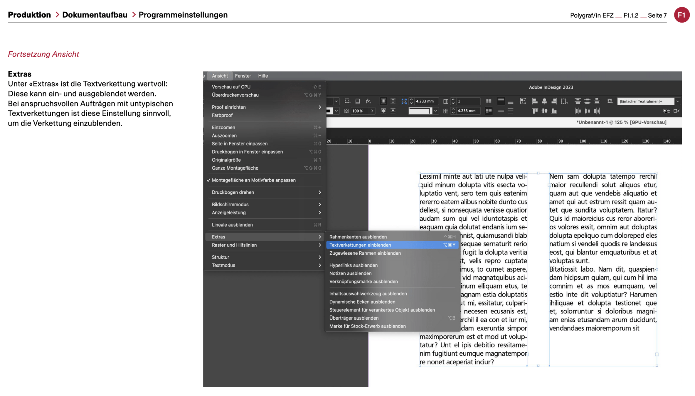Click the columns count icon
Image resolution: width=695 pixels, height=396 pixels.
tap(445, 101)
